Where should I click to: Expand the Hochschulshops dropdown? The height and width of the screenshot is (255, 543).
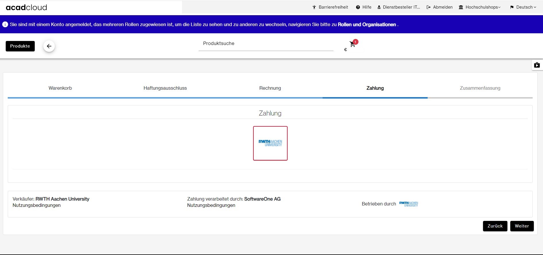[x=480, y=7]
